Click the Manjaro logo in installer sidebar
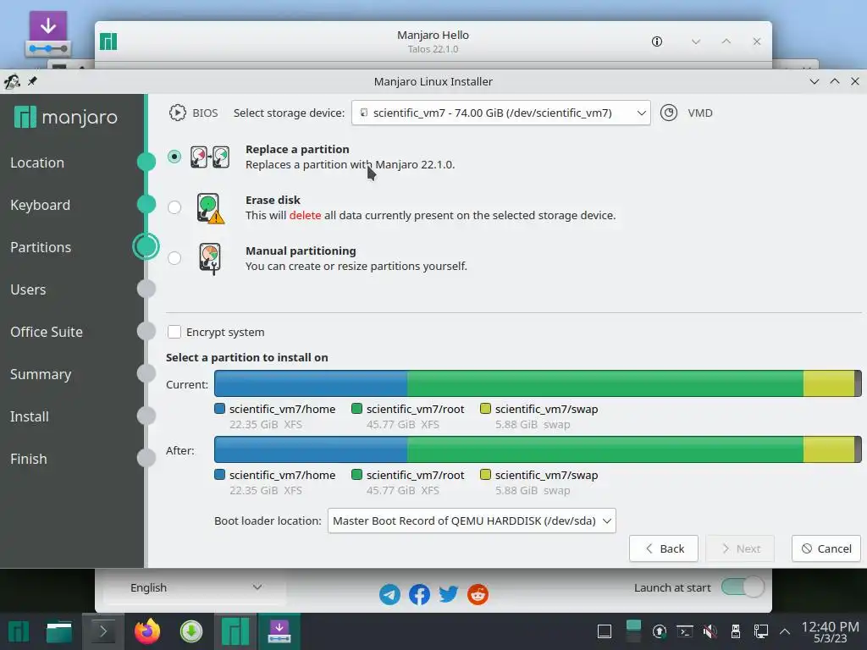Screen dimensions: 867x650 (66, 117)
